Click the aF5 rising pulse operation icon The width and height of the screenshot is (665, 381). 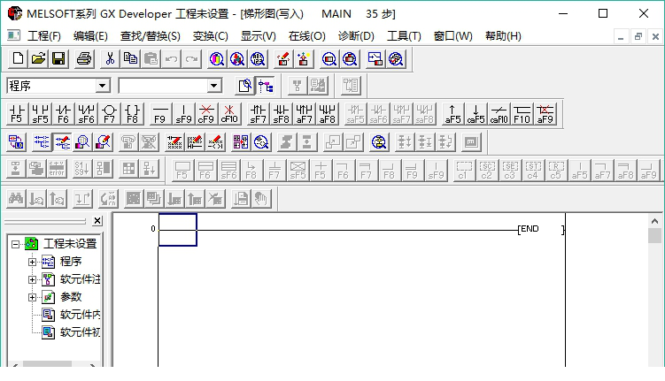(x=452, y=114)
